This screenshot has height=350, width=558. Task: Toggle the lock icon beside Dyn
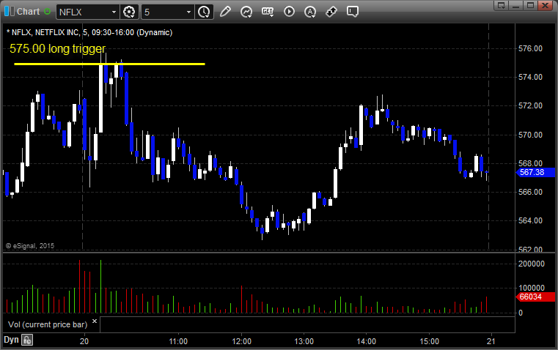coord(27,340)
